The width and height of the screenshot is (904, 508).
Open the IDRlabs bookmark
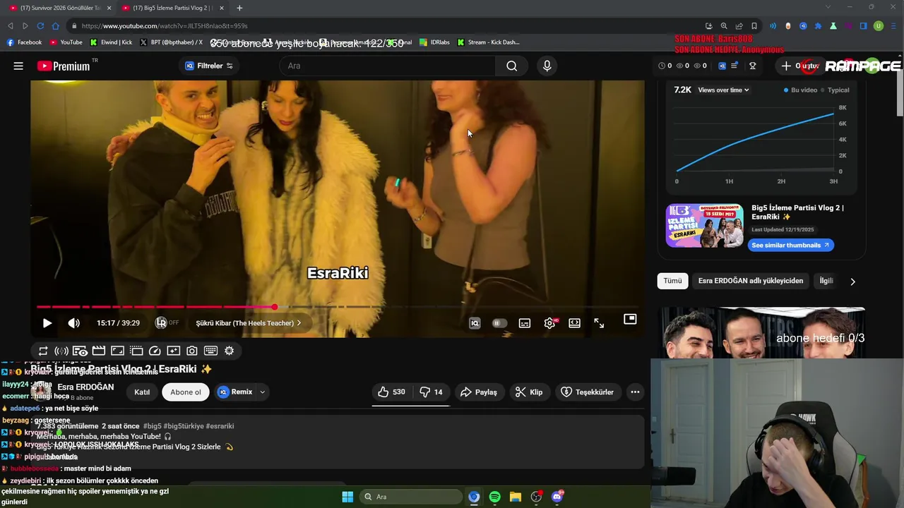pyautogui.click(x=434, y=42)
